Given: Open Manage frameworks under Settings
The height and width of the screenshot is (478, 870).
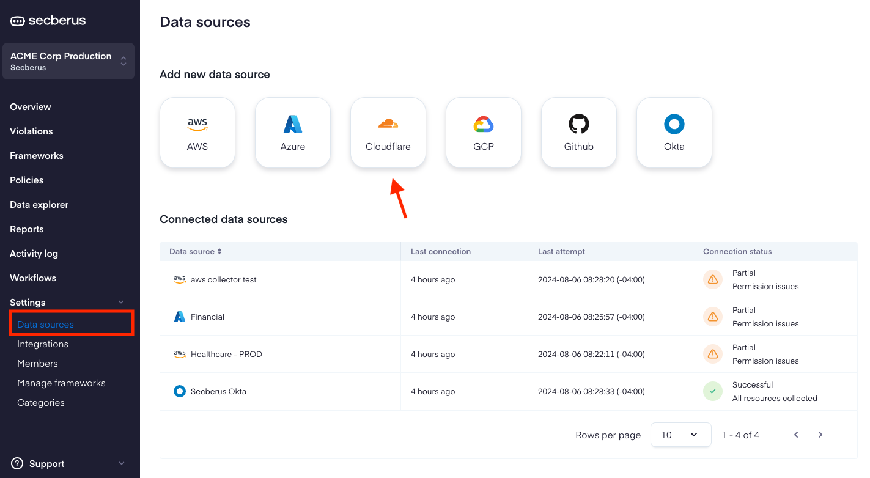Looking at the screenshot, I should point(61,383).
